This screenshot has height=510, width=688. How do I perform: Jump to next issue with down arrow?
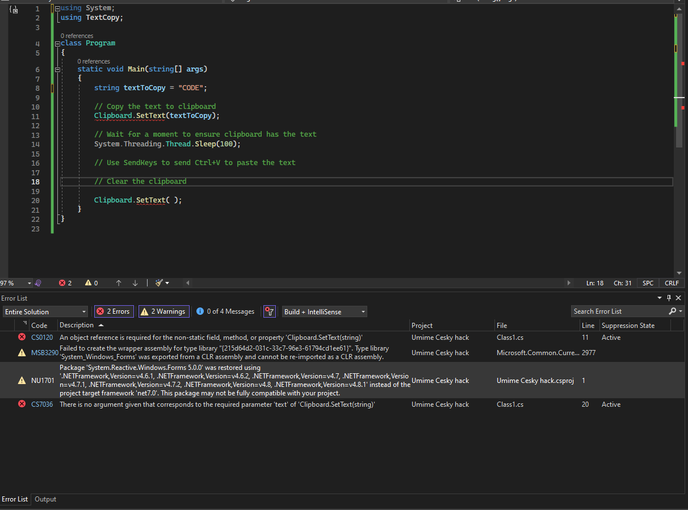(x=135, y=283)
